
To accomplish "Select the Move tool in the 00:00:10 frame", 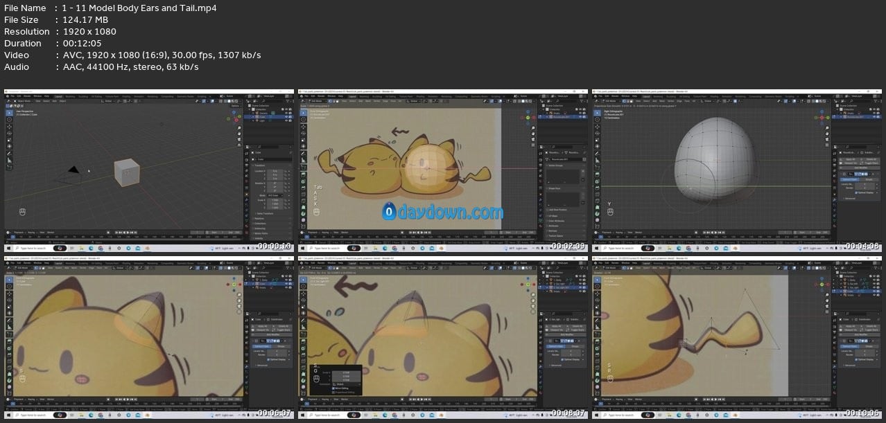I will 9,127.
